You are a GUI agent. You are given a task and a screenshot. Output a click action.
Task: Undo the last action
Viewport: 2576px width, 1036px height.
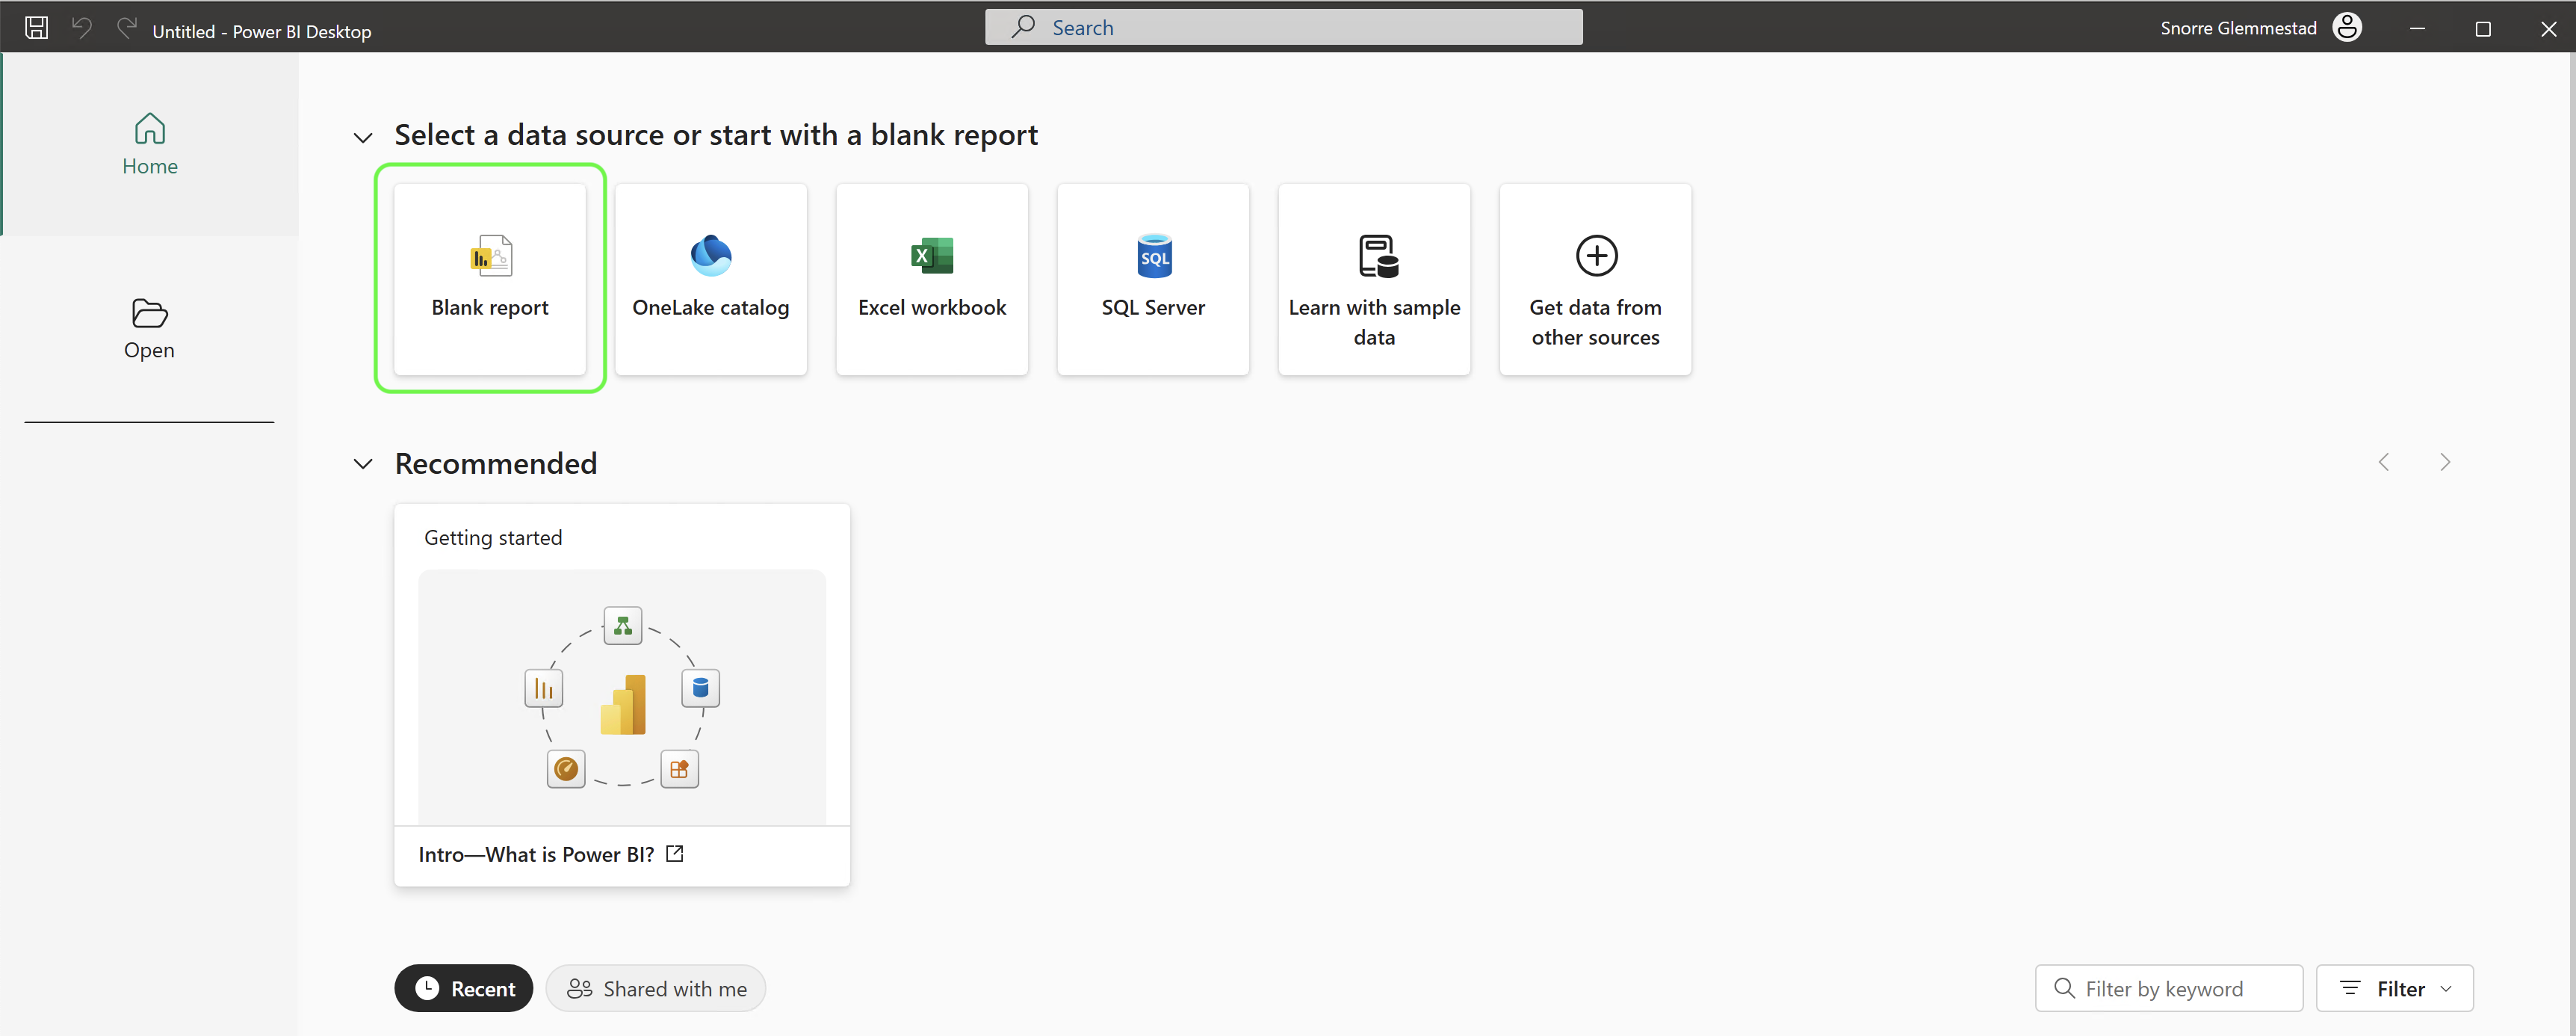pyautogui.click(x=83, y=27)
